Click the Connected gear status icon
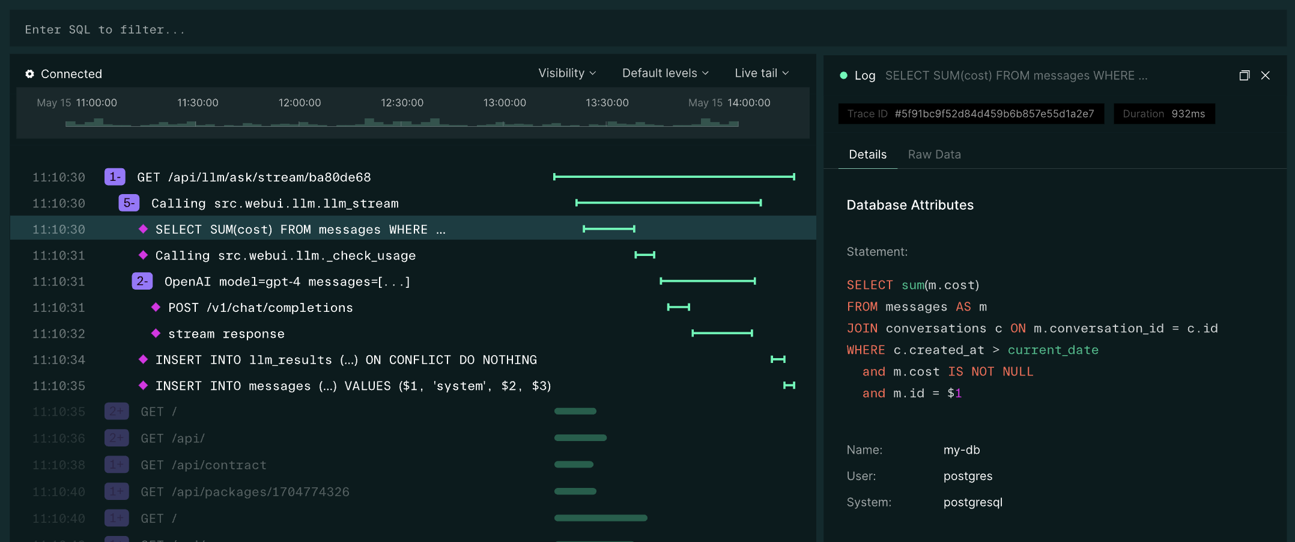This screenshot has width=1295, height=542. (29, 74)
